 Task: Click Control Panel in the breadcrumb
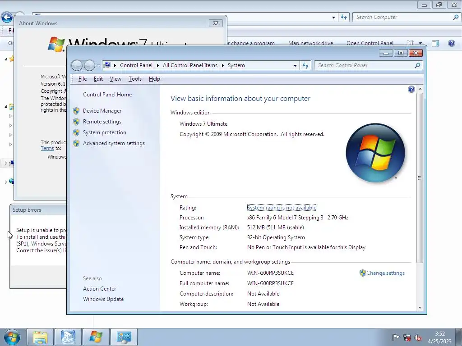(136, 65)
